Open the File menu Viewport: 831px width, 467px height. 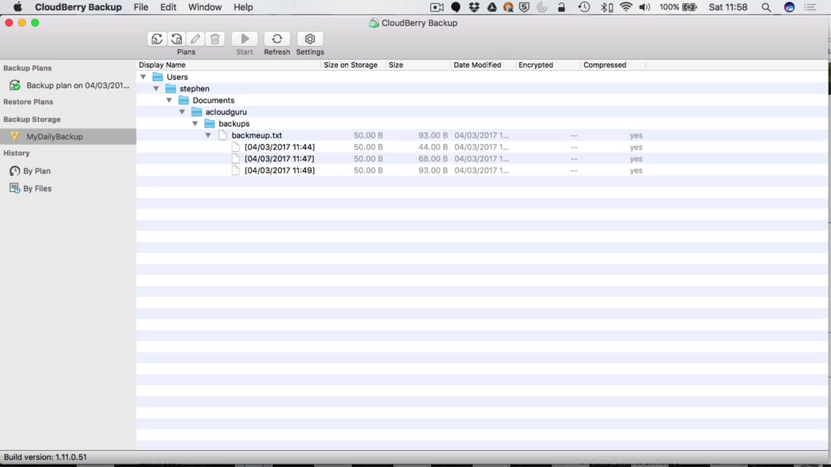coord(141,7)
